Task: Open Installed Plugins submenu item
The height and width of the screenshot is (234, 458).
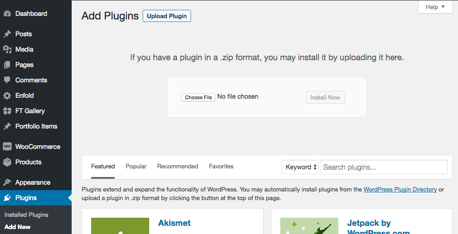Action: point(26,215)
